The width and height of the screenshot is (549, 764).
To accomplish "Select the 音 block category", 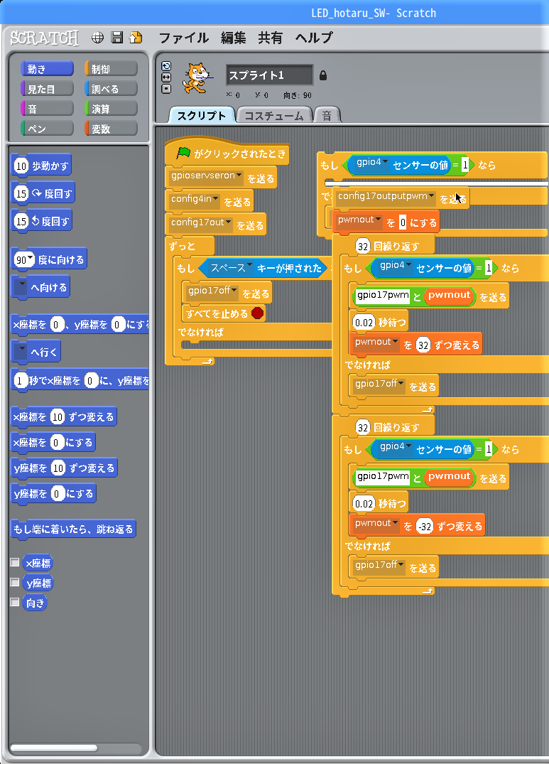I will tap(47, 109).
